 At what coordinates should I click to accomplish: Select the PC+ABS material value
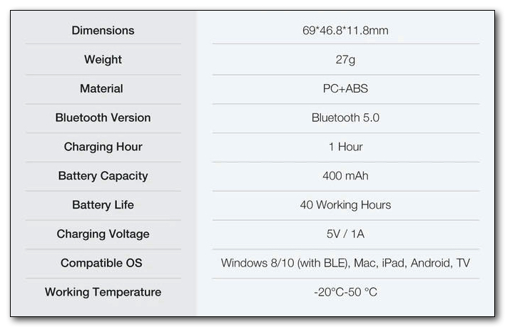(x=345, y=89)
